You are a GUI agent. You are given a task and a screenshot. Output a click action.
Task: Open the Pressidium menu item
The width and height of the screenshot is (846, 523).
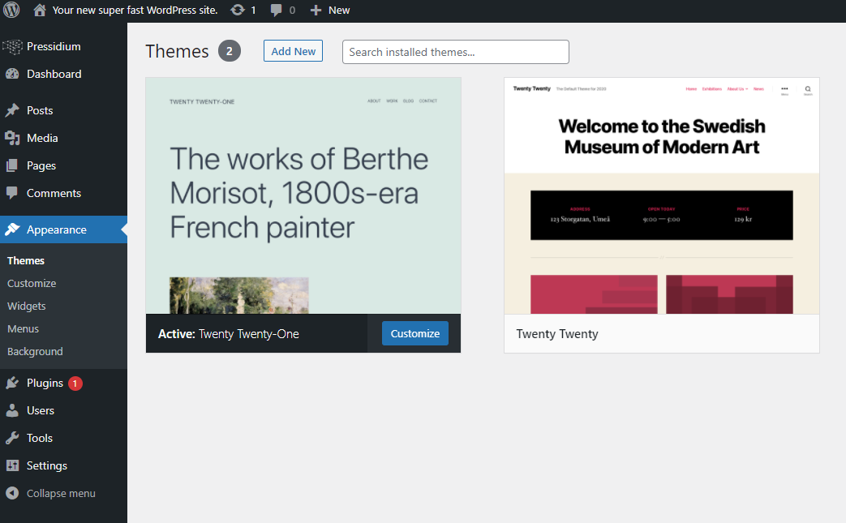54,46
